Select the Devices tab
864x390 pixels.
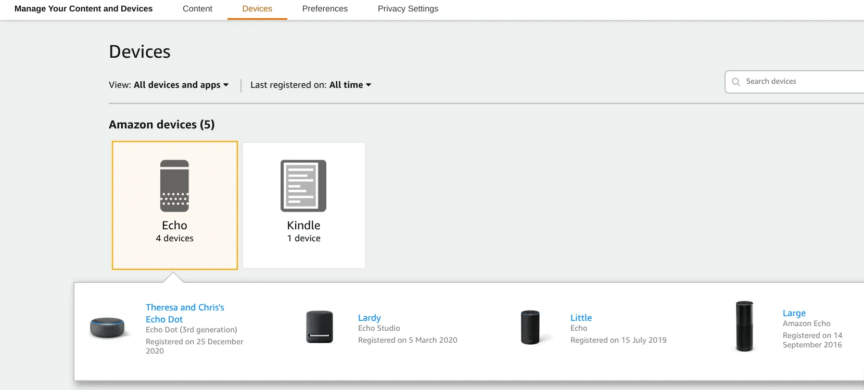257,9
